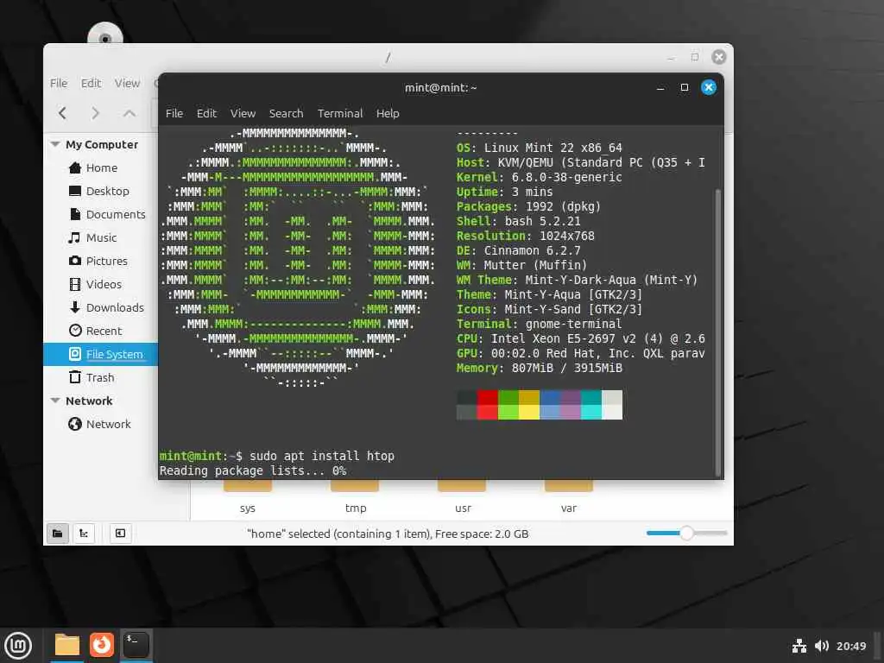Viewport: 884px width, 663px height.
Task: Open the terminal Search menu
Action: (286, 113)
